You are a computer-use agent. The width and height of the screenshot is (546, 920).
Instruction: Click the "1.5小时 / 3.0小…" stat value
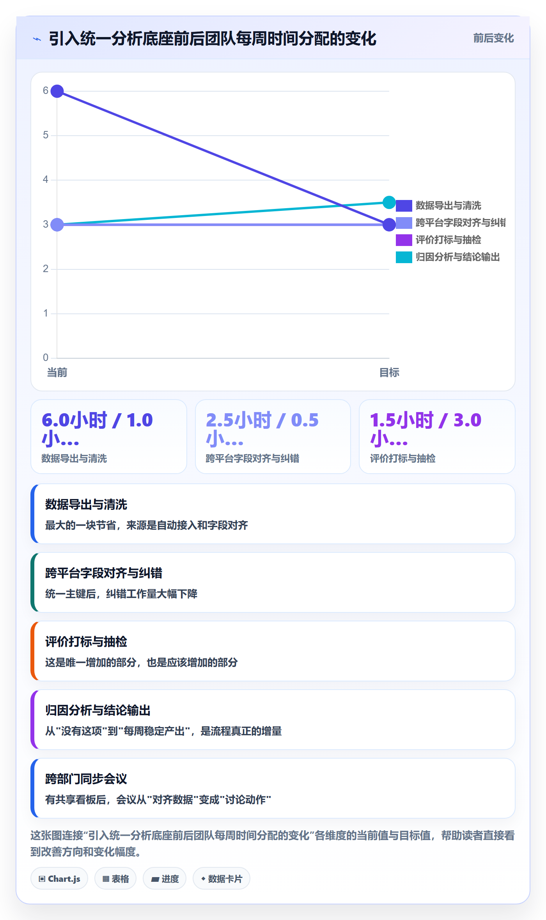[426, 429]
